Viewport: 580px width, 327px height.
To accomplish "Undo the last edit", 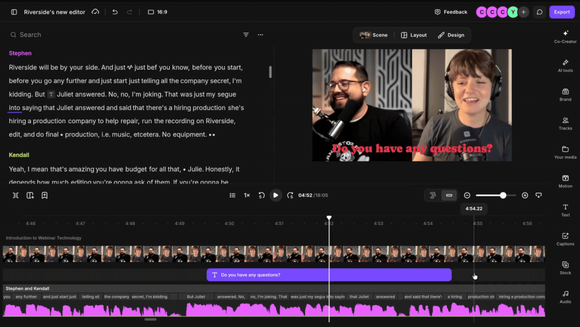I will click(115, 12).
